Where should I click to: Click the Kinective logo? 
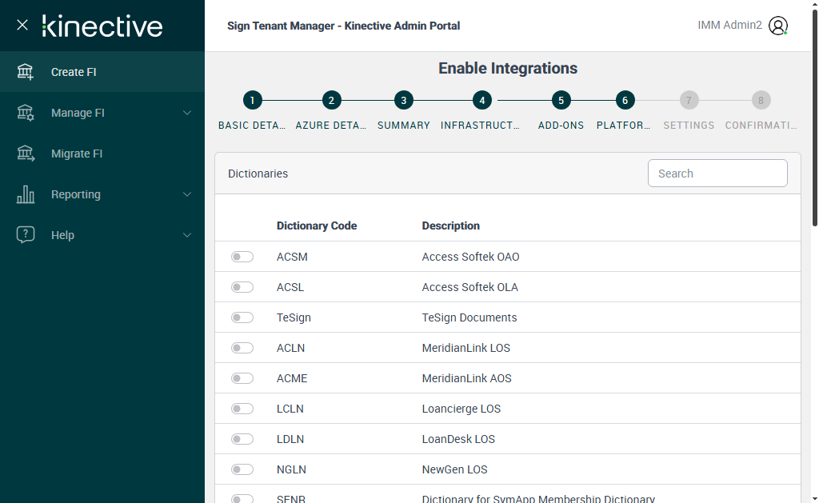coord(102,26)
